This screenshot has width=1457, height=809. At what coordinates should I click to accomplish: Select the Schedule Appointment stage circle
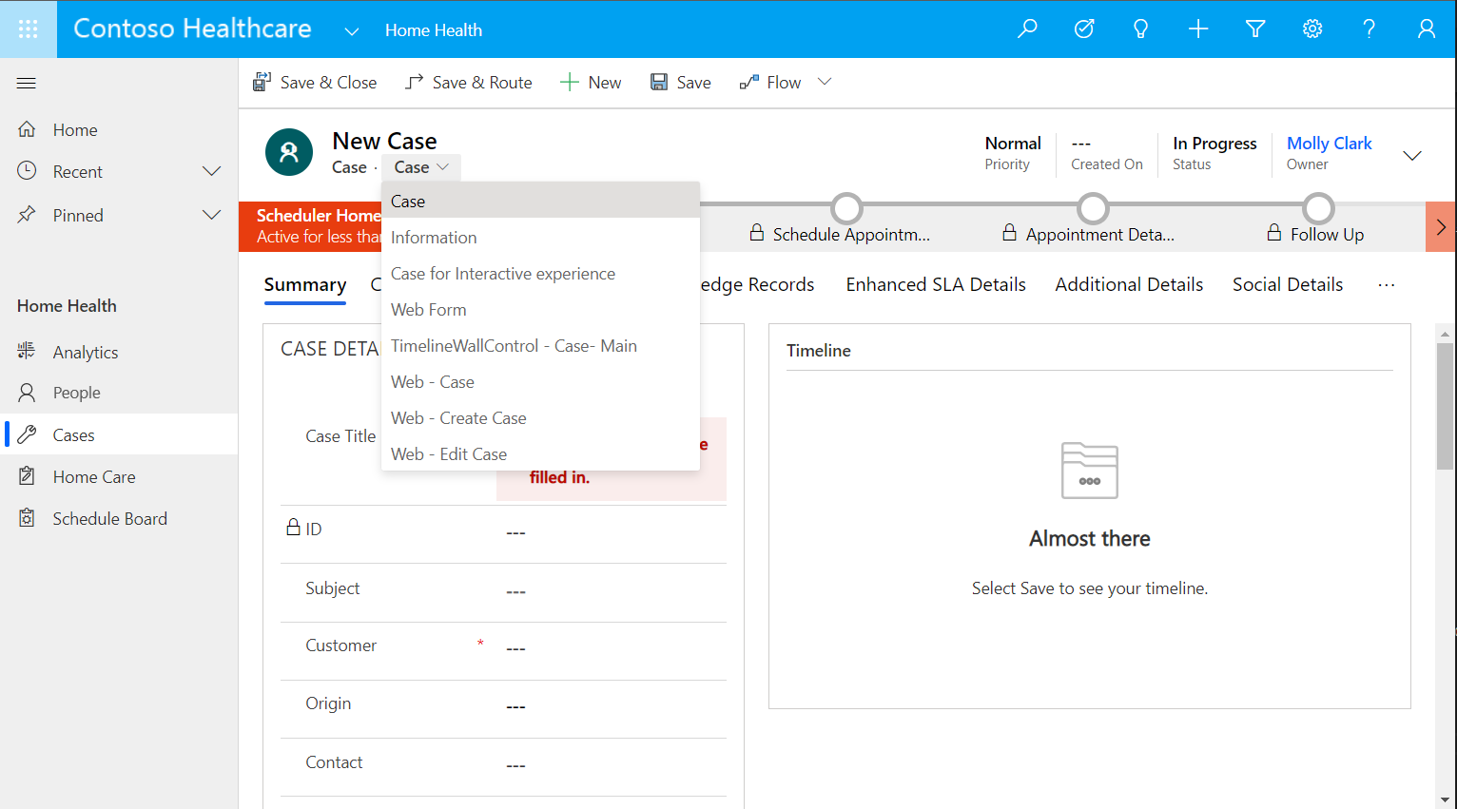tap(846, 208)
